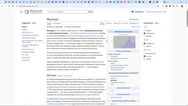Select the Светлая color option

point(145,56)
